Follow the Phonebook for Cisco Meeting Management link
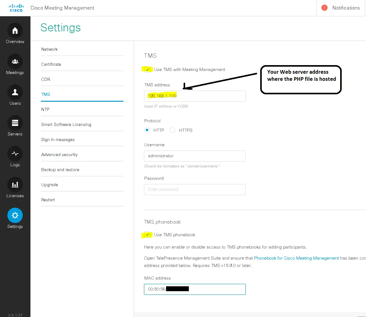This screenshot has width=366, height=317. (296, 258)
